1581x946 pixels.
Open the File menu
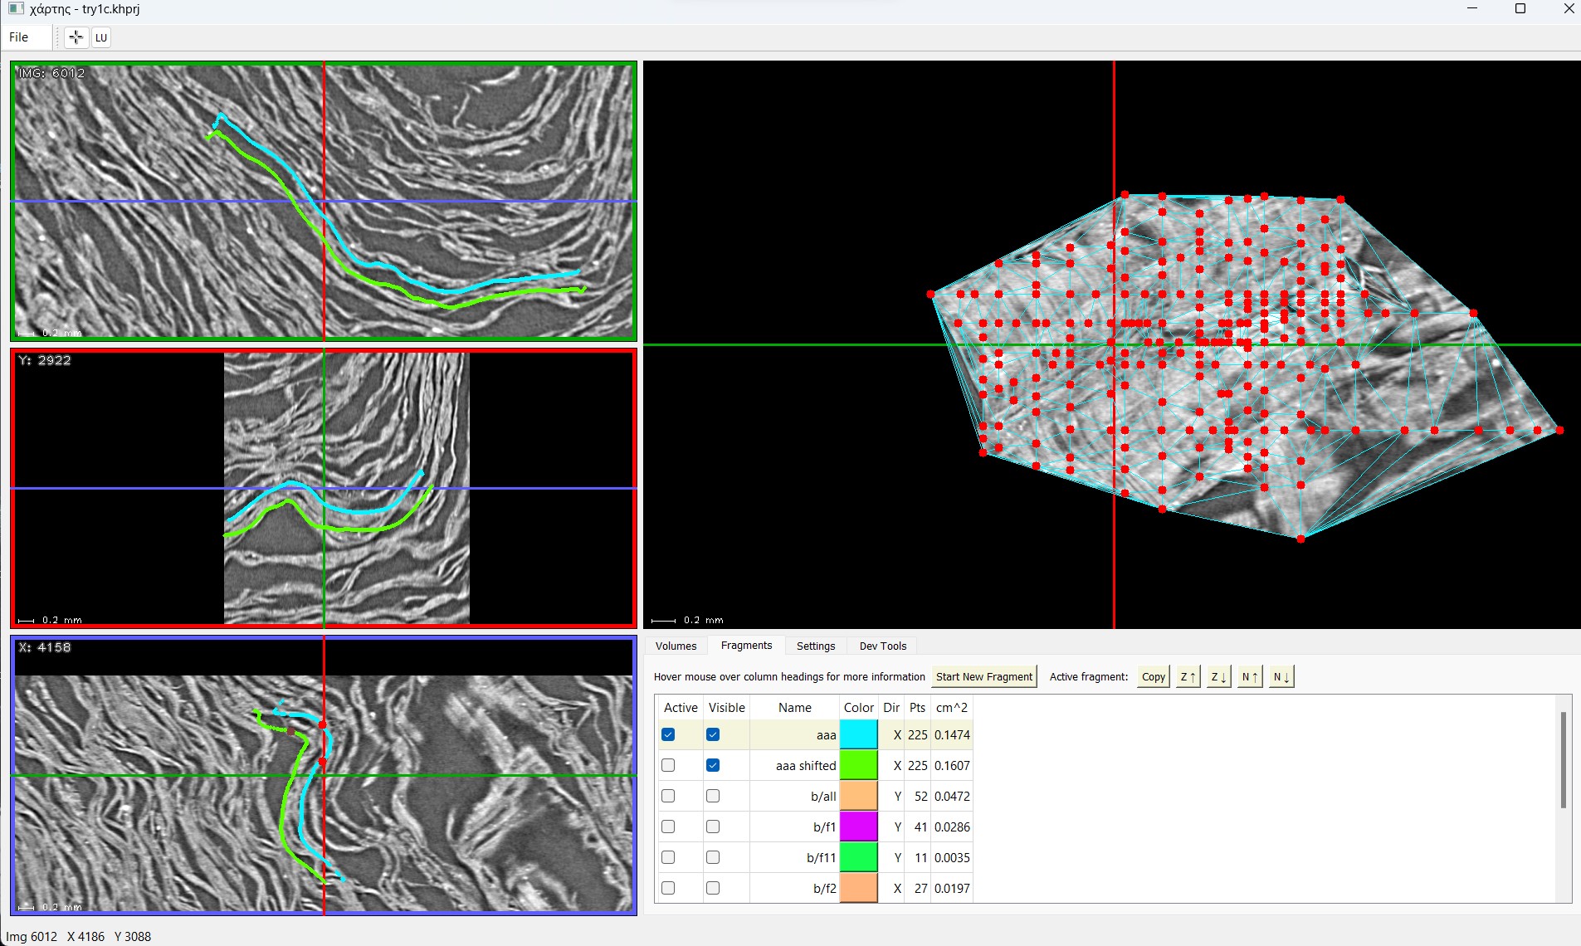[x=19, y=37]
